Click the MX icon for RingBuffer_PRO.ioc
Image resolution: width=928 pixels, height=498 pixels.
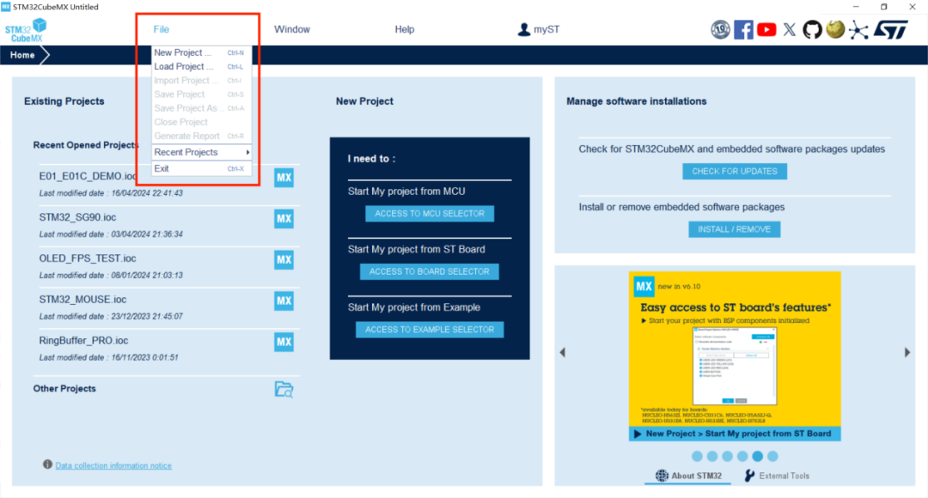[284, 342]
